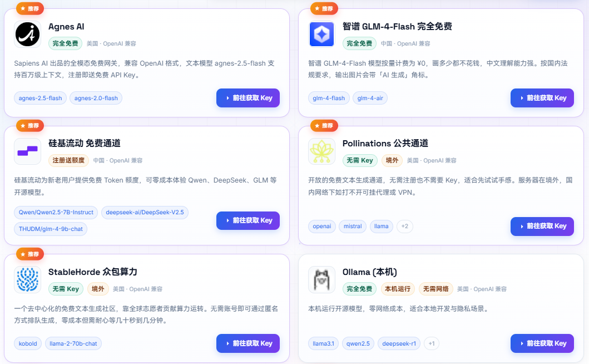589x364 pixels.
Task: Select the deepseek-r1 model tag
Action: (x=399, y=343)
